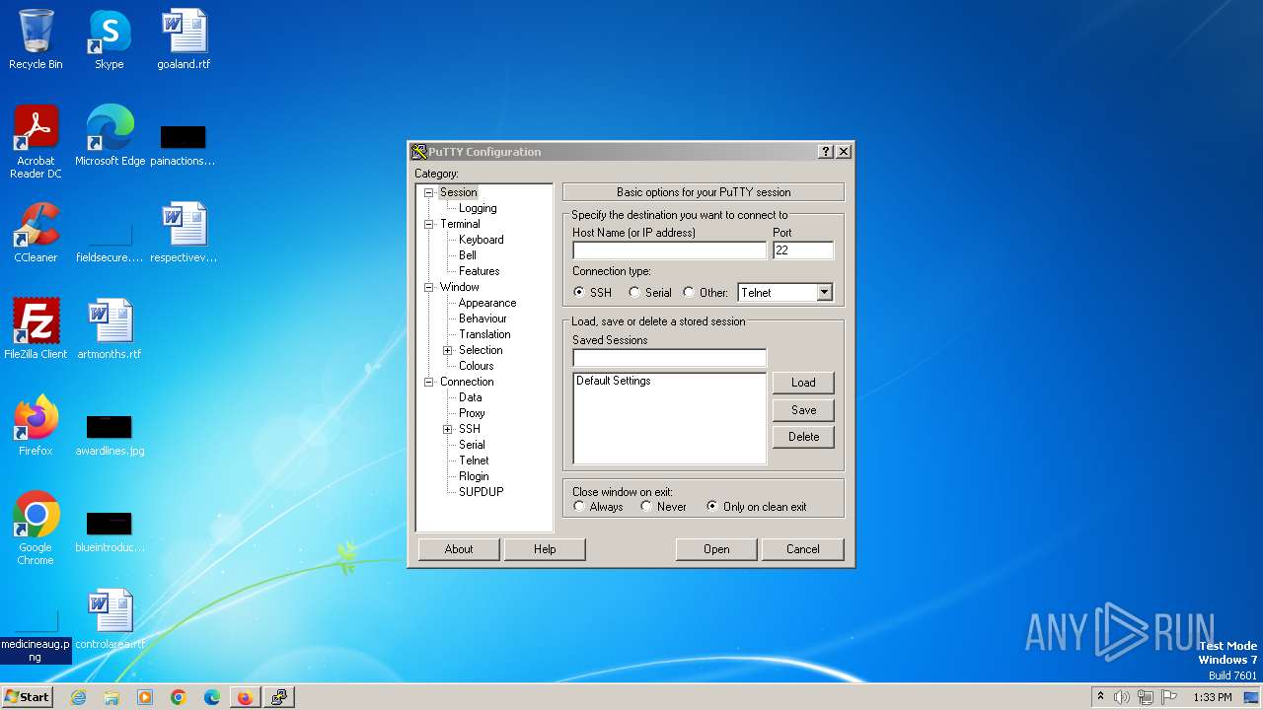Select the fieldsecure... desktop file
Screen dimensions: 1263x710
point(110,241)
